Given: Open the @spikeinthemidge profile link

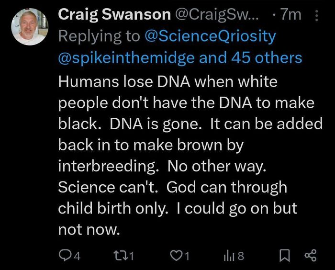Looking at the screenshot, I should pos(127,58).
